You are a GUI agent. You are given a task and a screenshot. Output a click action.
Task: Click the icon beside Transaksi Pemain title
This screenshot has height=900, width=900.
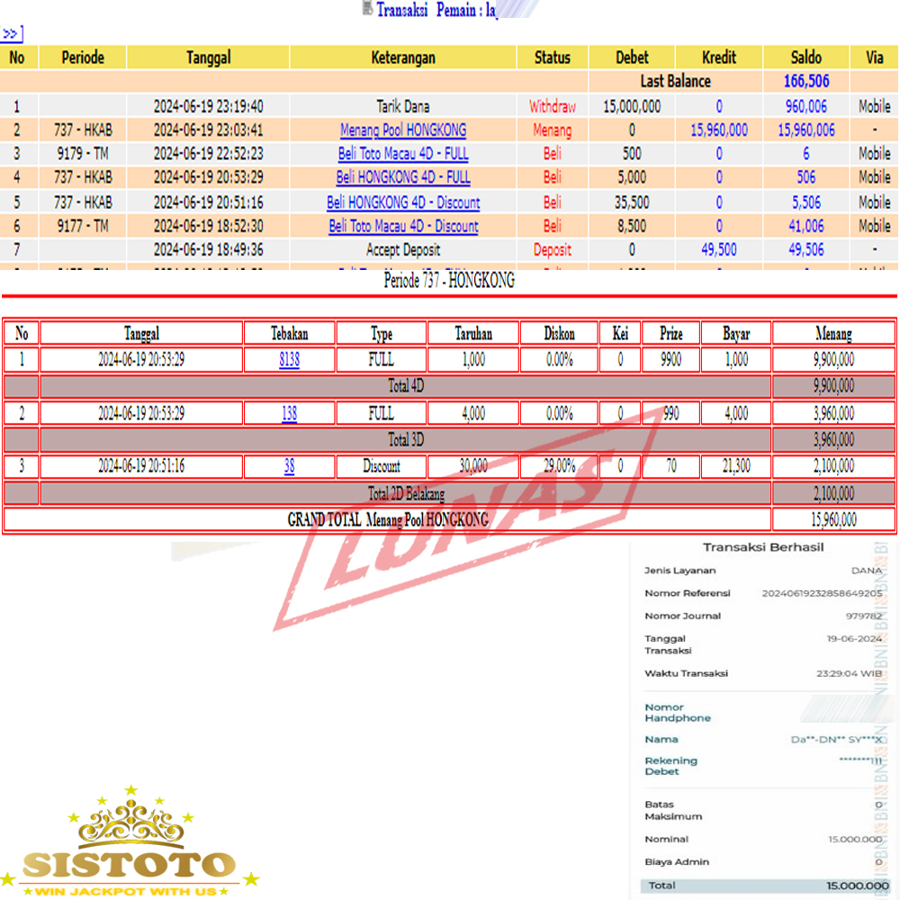(367, 9)
